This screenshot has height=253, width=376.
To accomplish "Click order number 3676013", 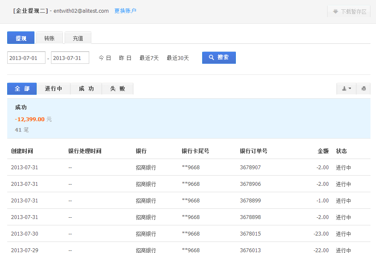I will pos(250,250).
